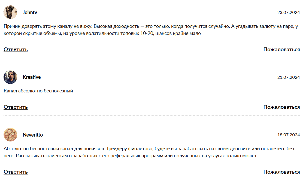The width and height of the screenshot is (303, 178).
Task: Reply to Johntv's comment via Ответить
Action: pos(16,49)
